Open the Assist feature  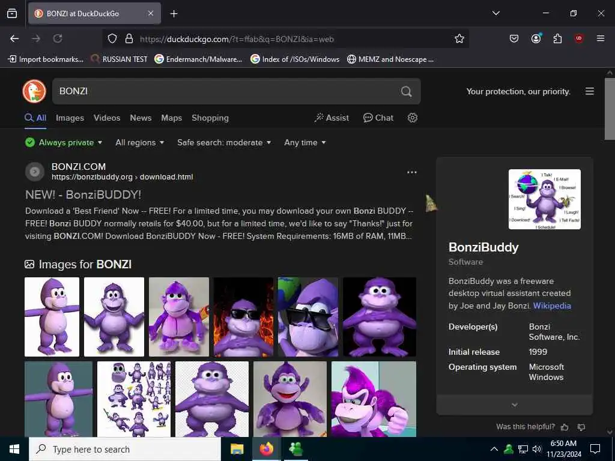(x=332, y=118)
